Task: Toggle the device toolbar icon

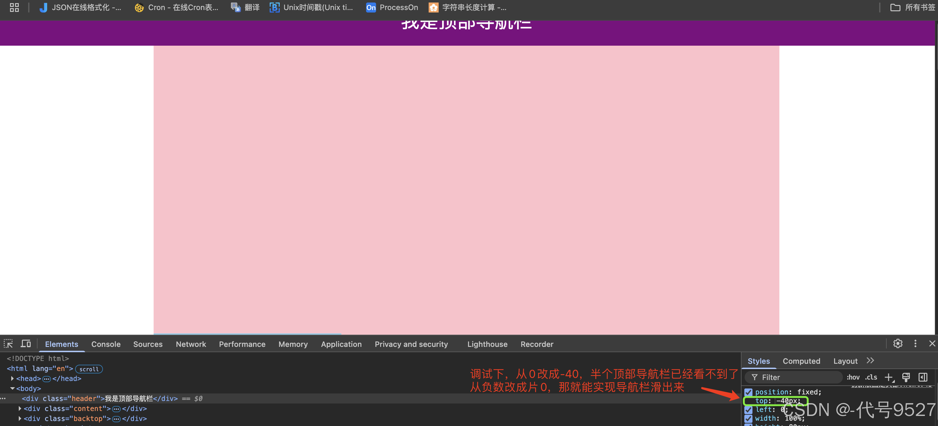Action: click(25, 344)
